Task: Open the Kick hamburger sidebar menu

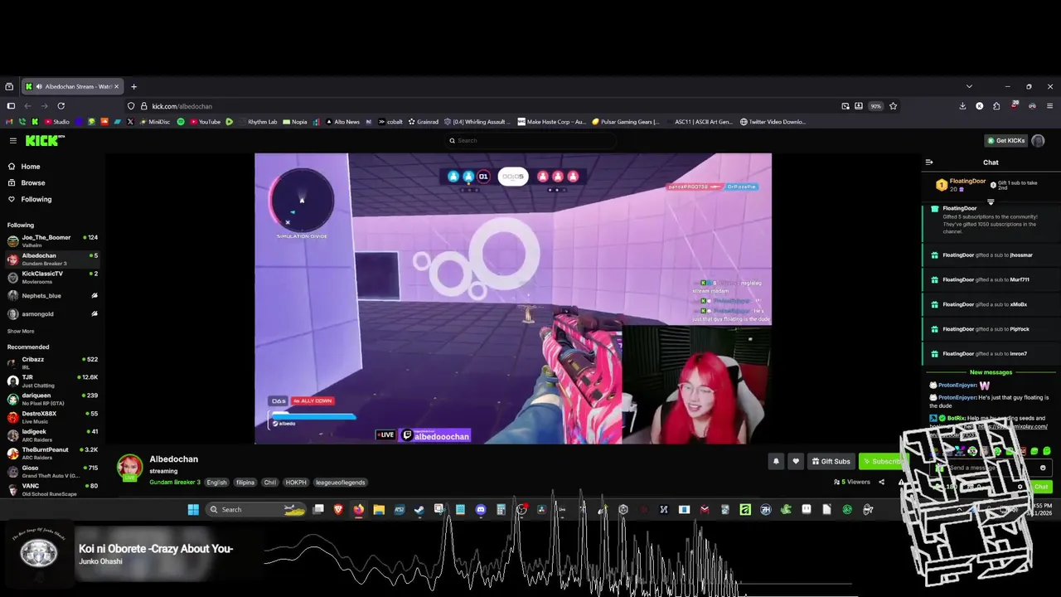Action: [x=13, y=141]
